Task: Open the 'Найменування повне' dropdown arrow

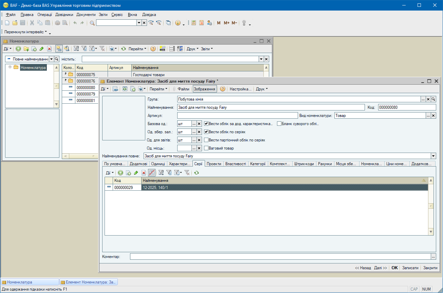Action: tap(433, 156)
